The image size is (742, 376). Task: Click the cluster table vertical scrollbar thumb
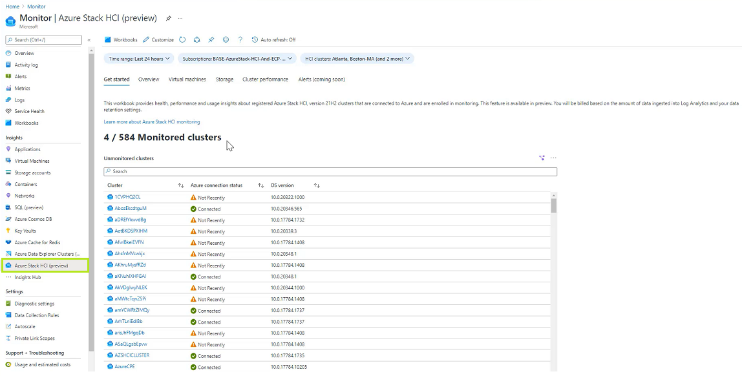(x=554, y=205)
